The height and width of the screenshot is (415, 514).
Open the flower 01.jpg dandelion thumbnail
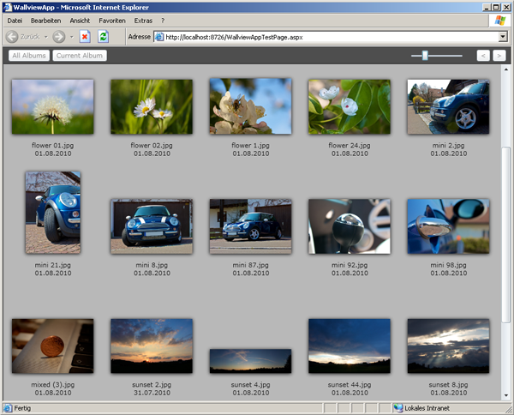point(53,106)
